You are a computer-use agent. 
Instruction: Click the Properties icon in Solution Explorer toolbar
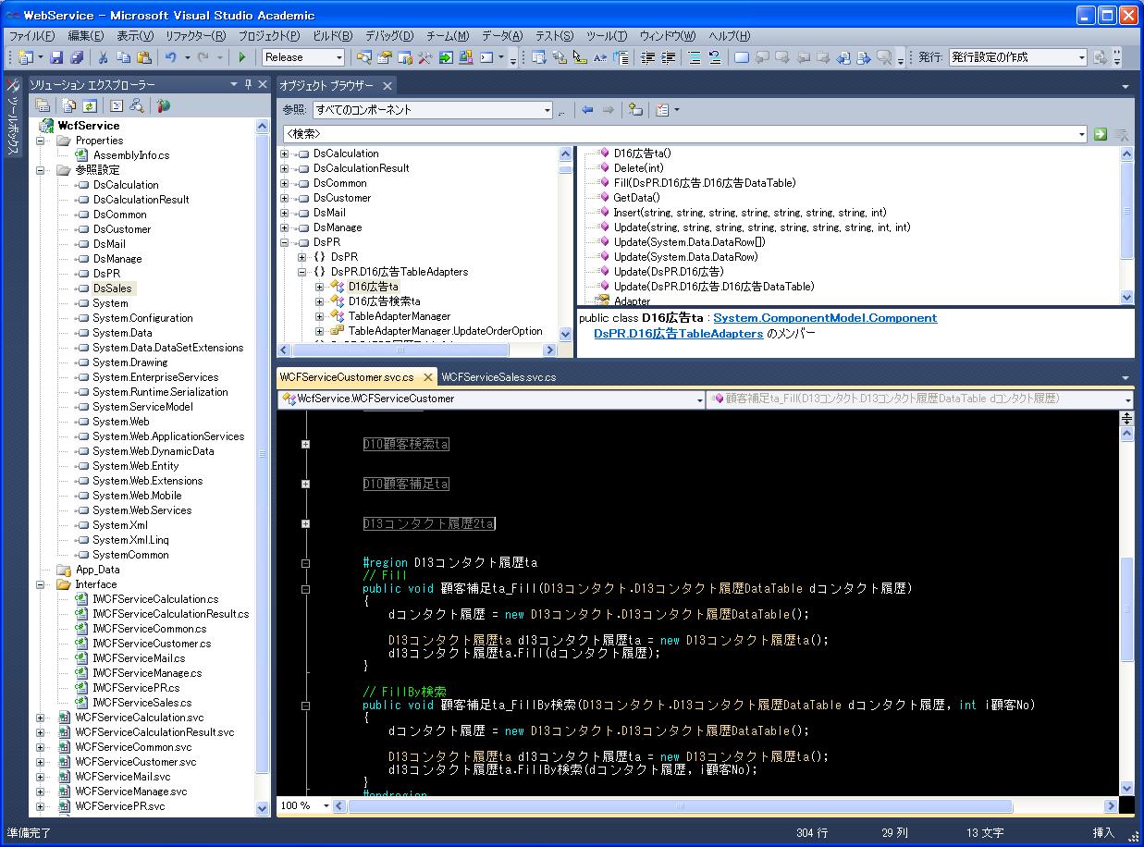(43, 106)
